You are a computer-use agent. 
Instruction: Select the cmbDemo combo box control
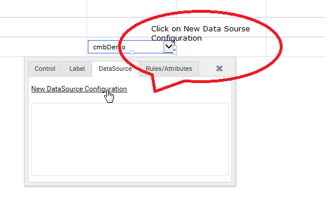(131, 47)
